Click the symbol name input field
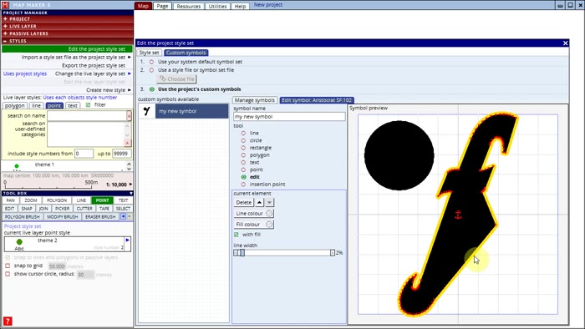This screenshot has width=585, height=329. (x=289, y=117)
